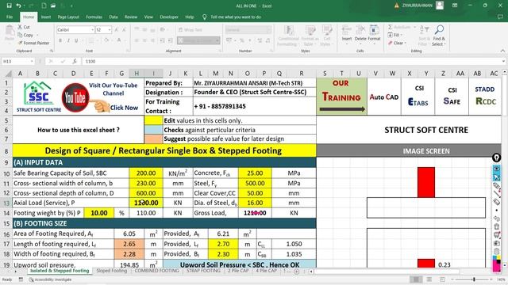508x285 pixels.
Task: Toggle Underline formatting
Action: 76,40
